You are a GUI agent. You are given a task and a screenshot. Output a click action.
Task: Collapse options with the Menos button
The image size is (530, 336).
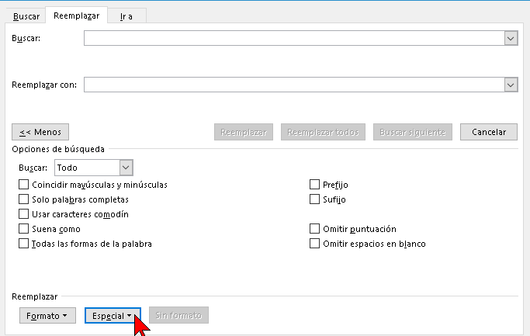point(40,132)
